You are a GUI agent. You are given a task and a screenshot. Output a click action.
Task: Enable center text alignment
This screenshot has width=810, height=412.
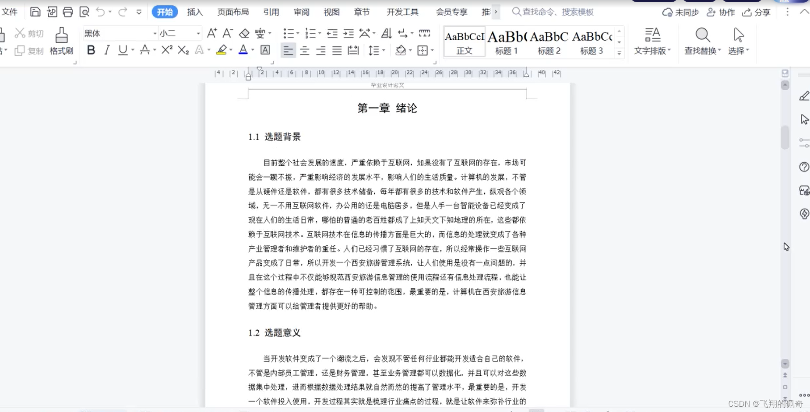point(304,50)
